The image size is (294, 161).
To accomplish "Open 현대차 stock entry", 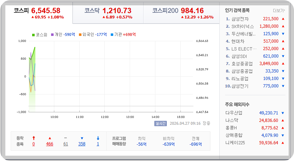I will point(238,41).
